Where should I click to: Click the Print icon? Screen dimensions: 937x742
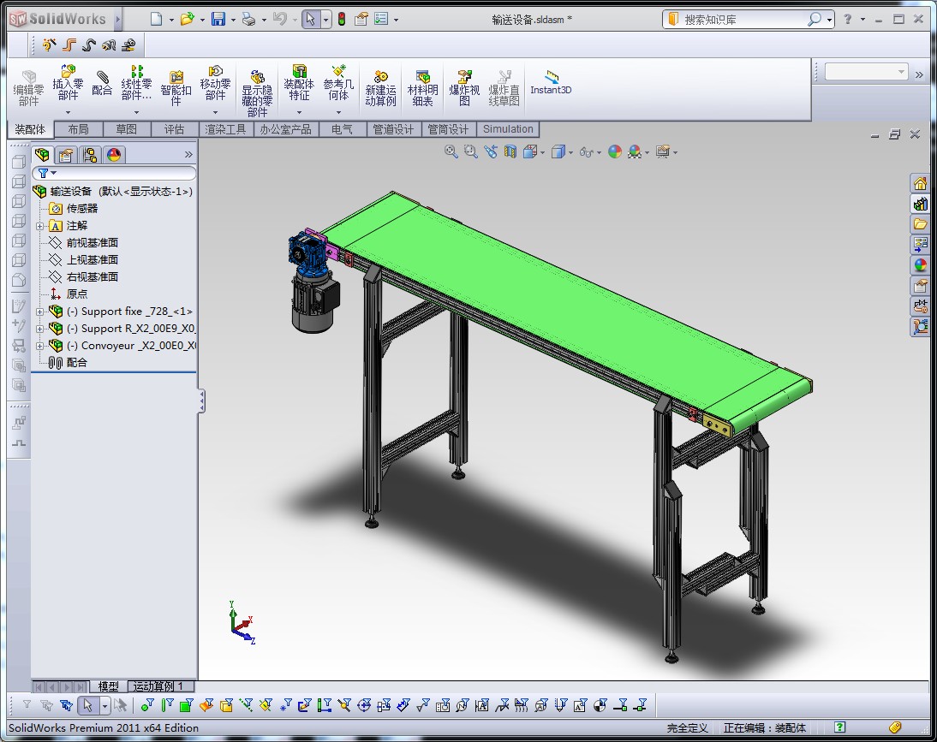(248, 19)
